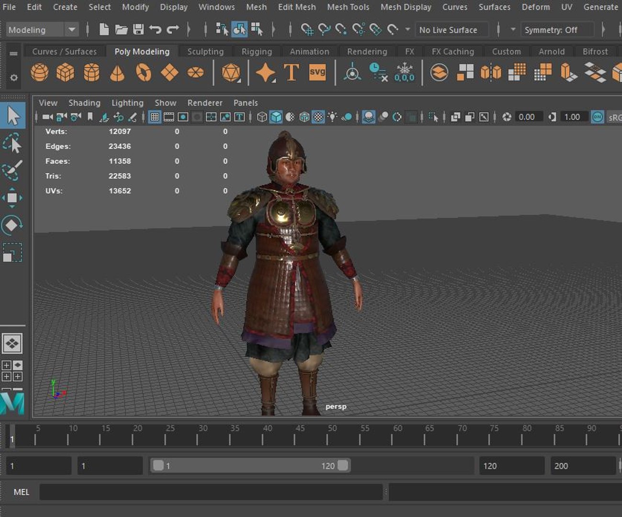
Task: Click the super shapes star icon
Action: click(x=265, y=73)
